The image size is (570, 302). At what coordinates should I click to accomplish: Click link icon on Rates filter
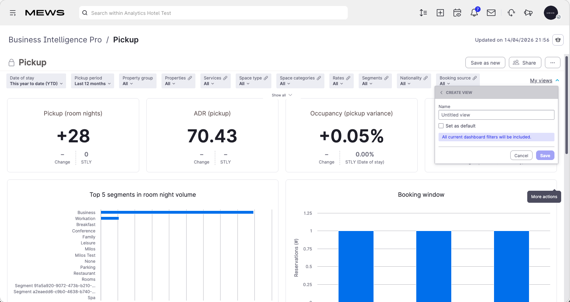coord(348,78)
